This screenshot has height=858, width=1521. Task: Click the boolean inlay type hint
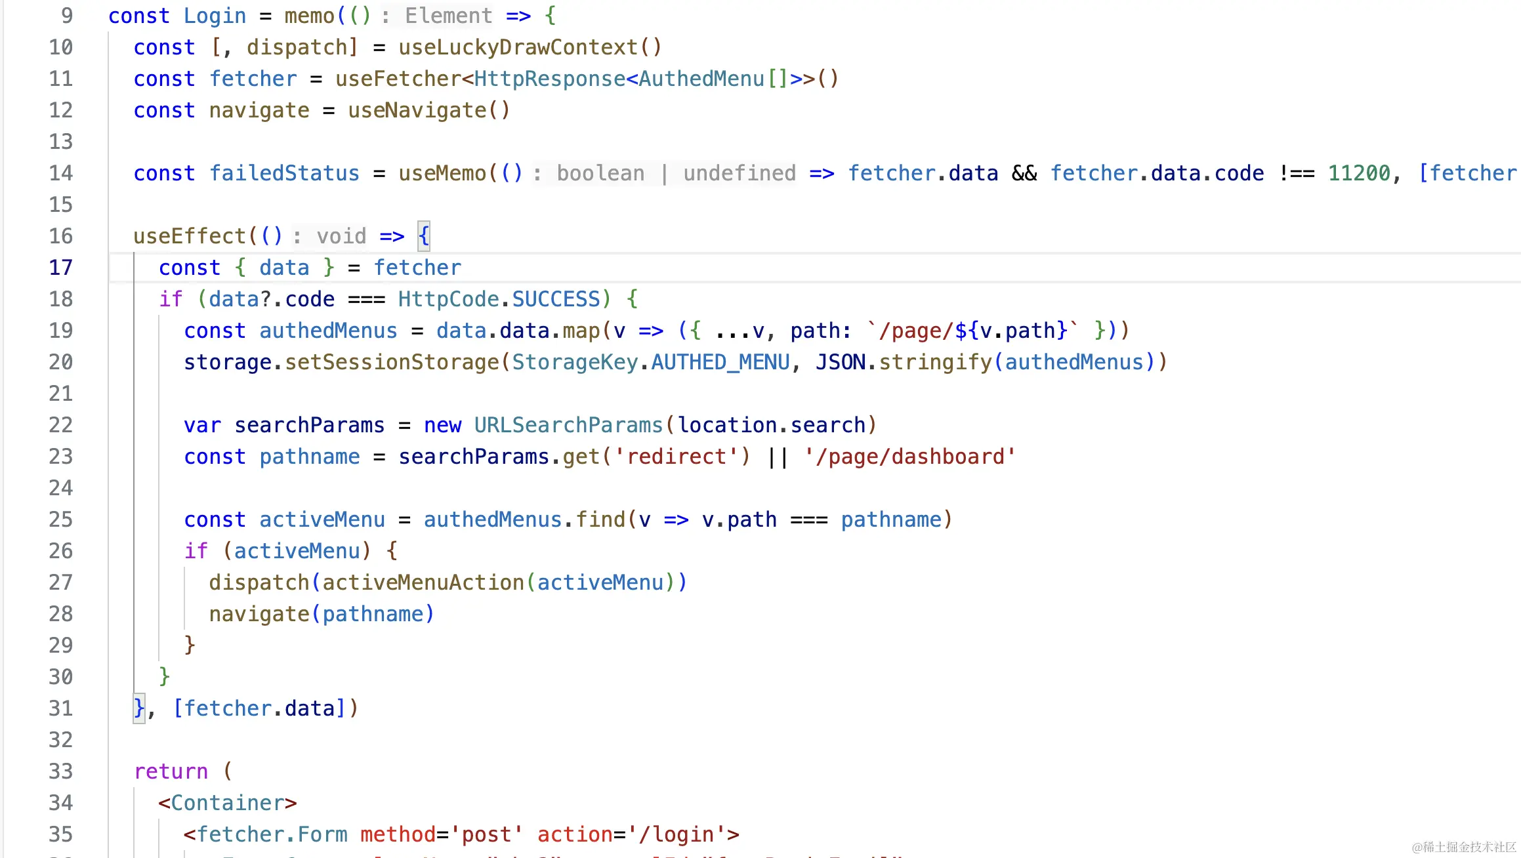coord(600,173)
